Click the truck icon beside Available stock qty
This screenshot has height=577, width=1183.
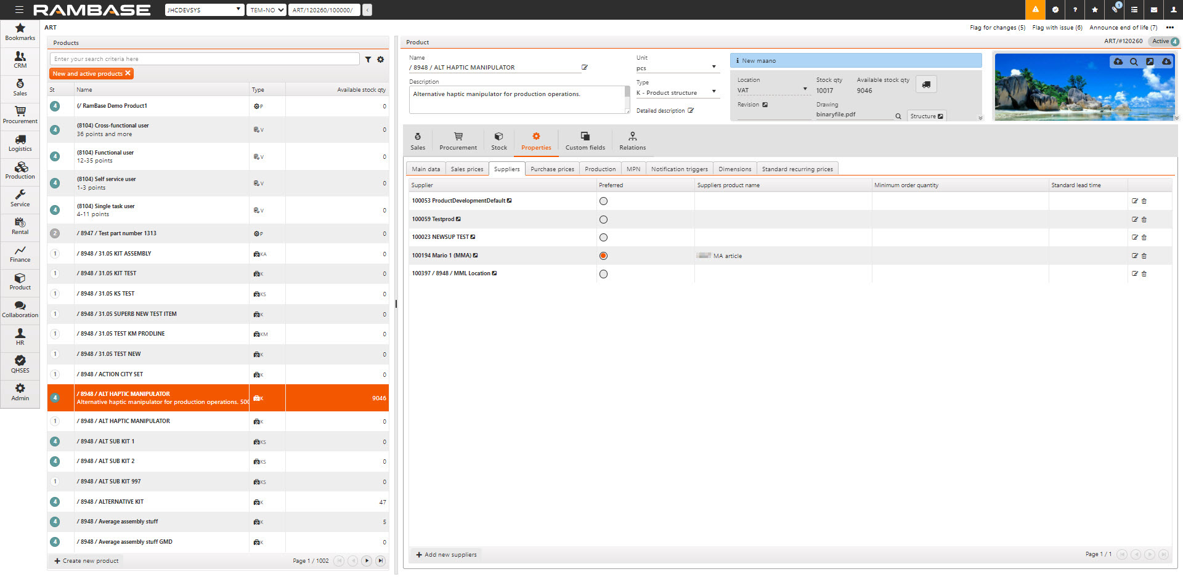[926, 85]
